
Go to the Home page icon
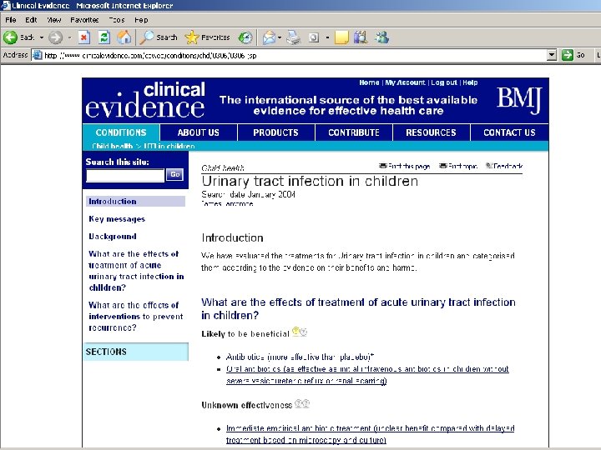click(x=124, y=37)
